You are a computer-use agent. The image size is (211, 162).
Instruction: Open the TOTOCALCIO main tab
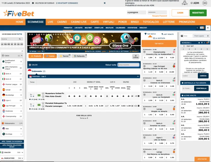click(x=151, y=22)
